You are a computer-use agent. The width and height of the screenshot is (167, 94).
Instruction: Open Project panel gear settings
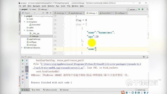(x=47, y=13)
